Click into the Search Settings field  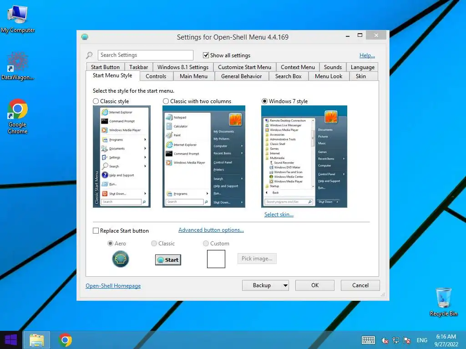pyautogui.click(x=145, y=55)
